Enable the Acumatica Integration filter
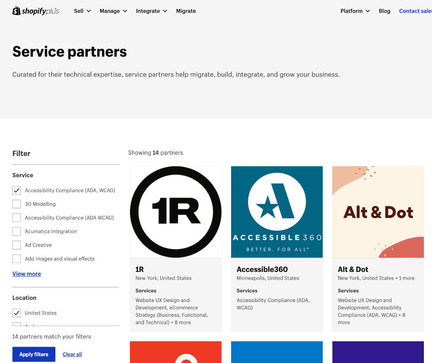 [x=16, y=231]
